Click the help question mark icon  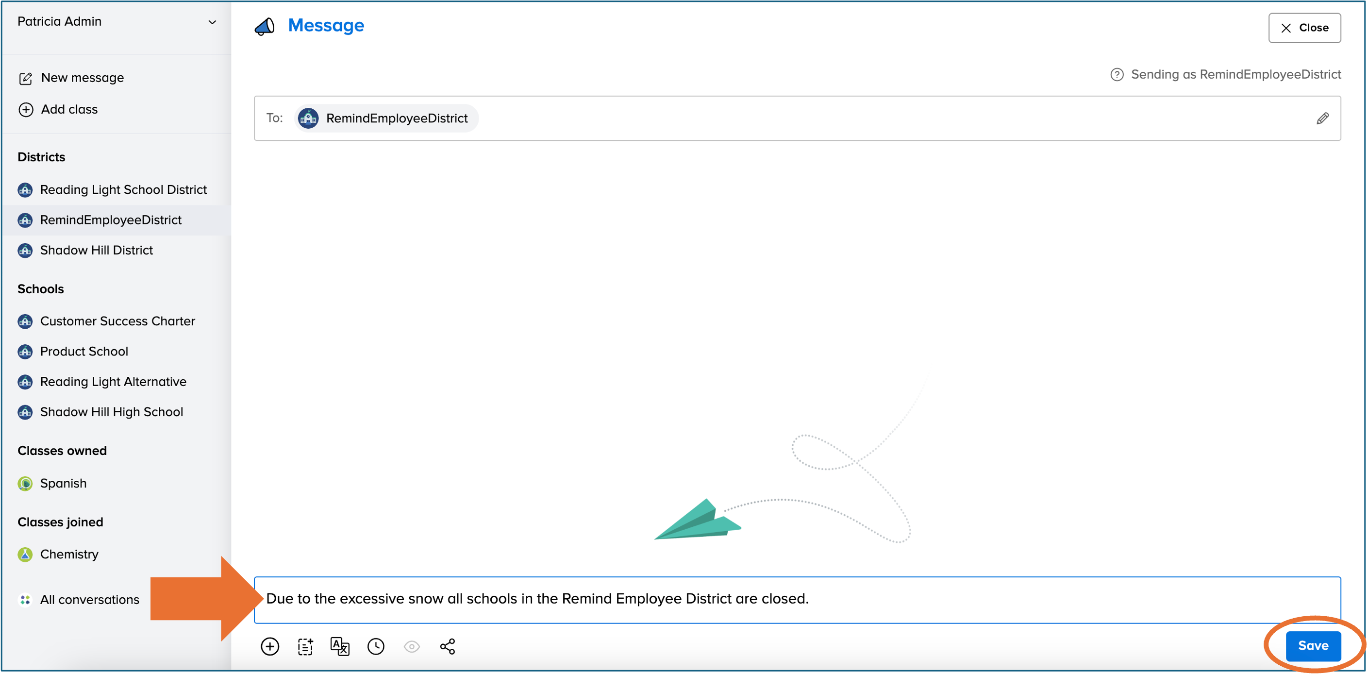coord(1117,74)
